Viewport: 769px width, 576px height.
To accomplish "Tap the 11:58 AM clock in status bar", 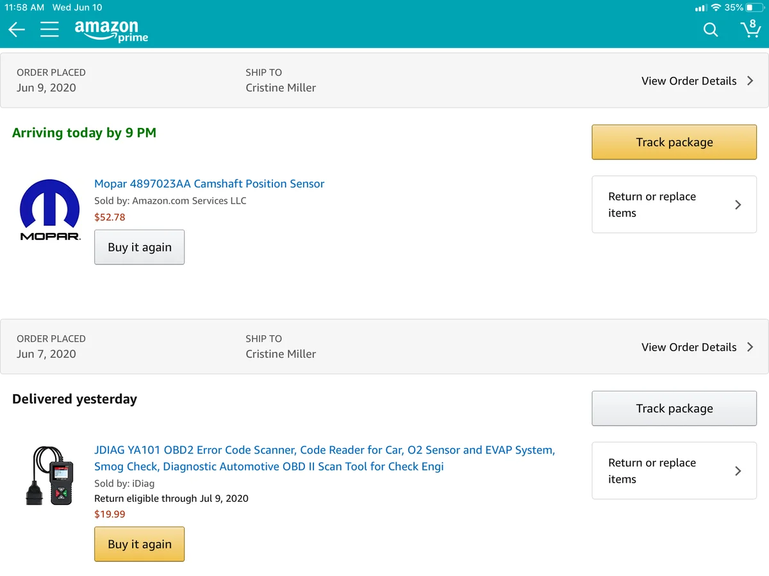I will click(x=24, y=8).
